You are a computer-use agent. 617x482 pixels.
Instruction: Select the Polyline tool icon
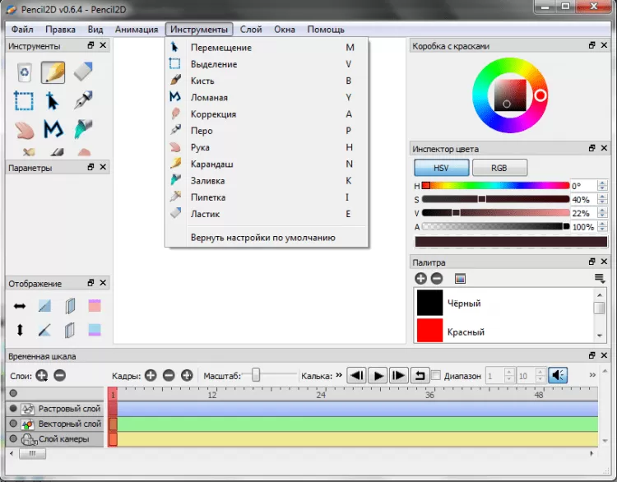tap(53, 130)
